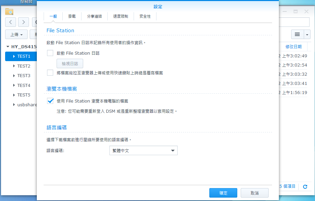
Task: Open the 語言編碼 dropdown showing 繁體中文
Action: [x=144, y=150]
